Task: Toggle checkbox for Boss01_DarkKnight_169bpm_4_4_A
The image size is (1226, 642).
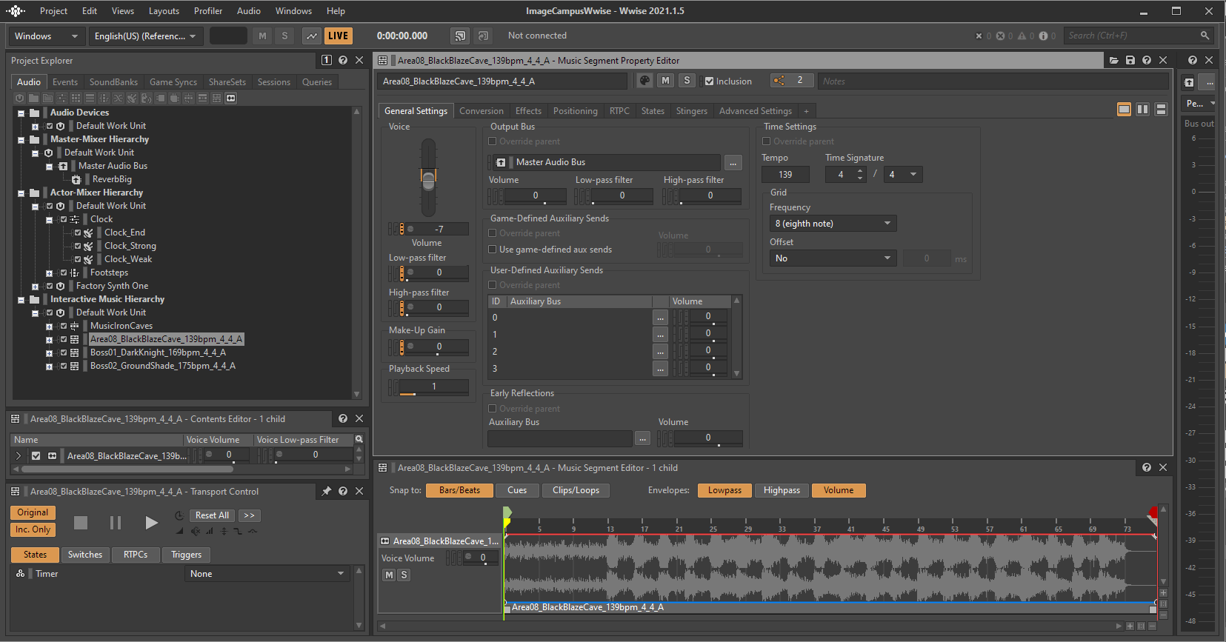Action: [x=64, y=352]
